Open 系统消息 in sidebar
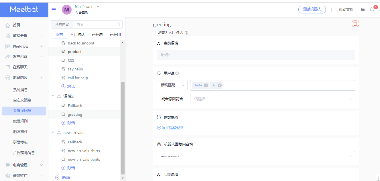Viewport: 380px width, 181px height. coord(20,90)
